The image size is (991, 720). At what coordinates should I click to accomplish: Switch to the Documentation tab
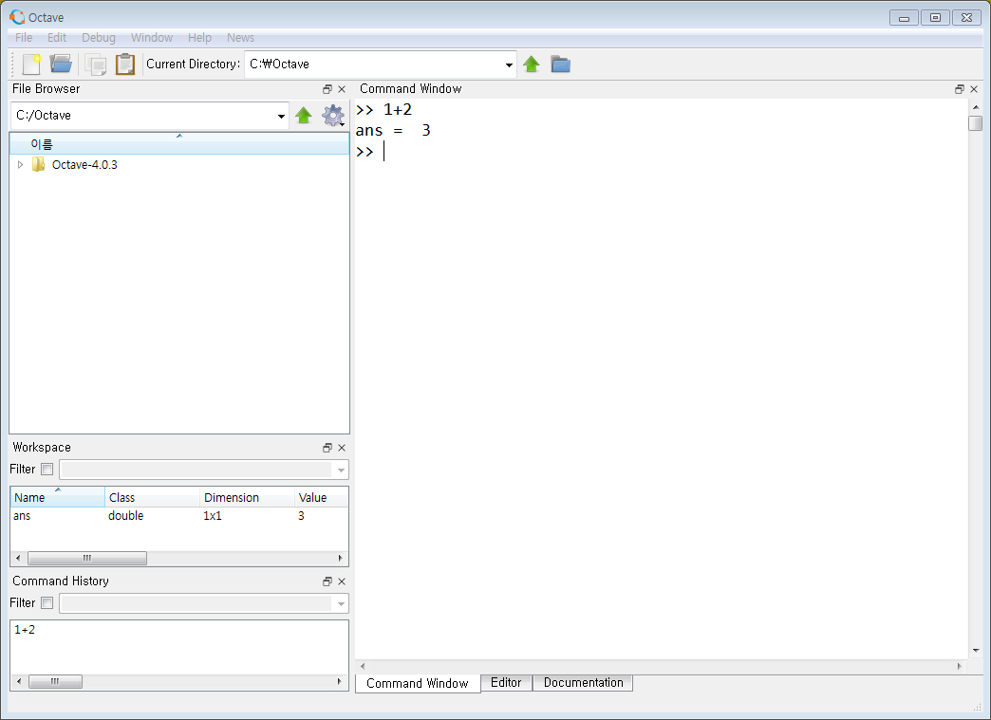(584, 683)
